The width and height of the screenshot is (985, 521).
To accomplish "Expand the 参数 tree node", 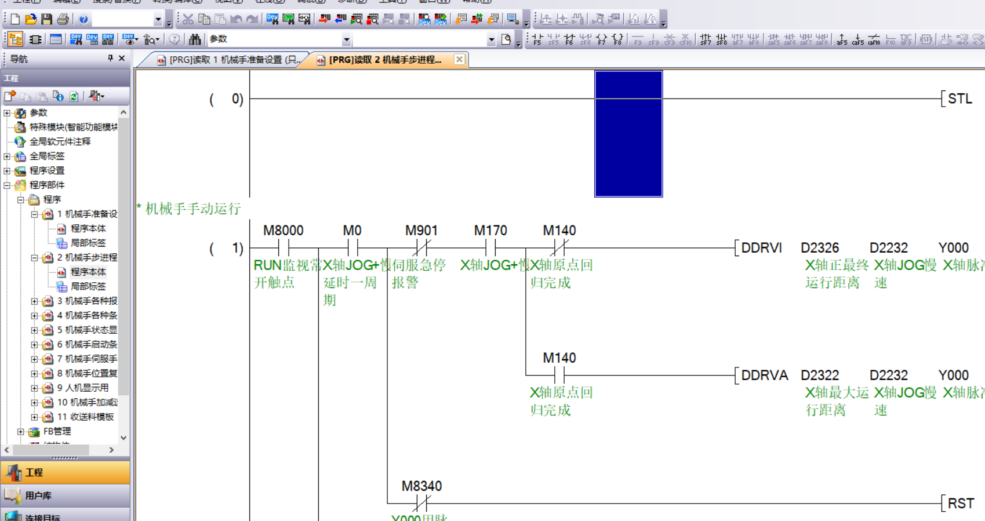I will [x=7, y=113].
